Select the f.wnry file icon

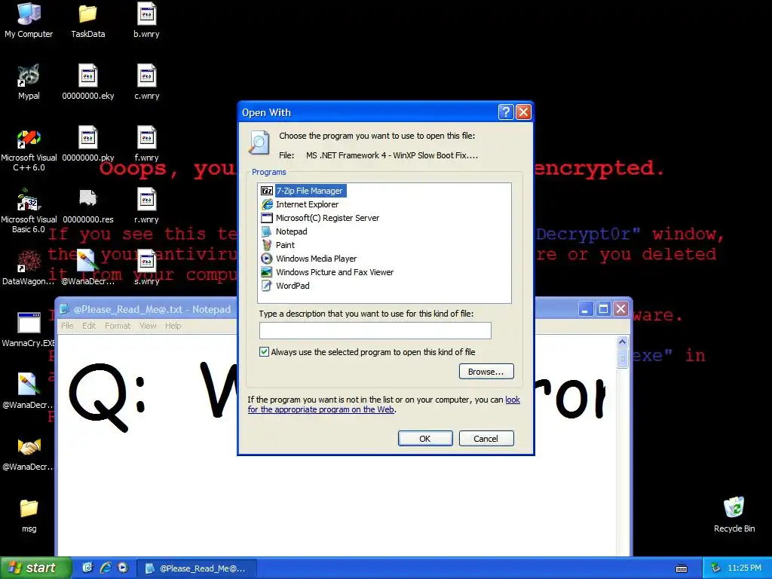point(146,144)
